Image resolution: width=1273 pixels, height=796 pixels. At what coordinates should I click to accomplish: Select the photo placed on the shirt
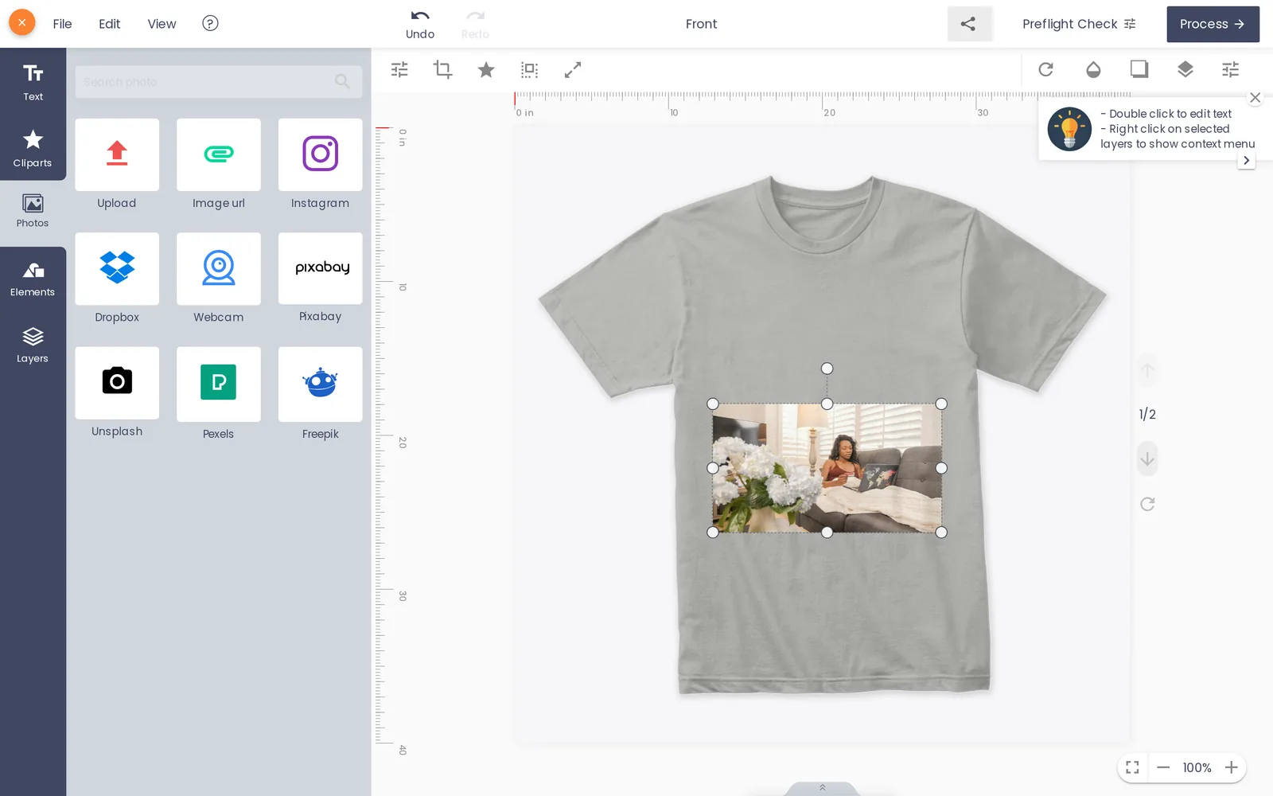pyautogui.click(x=827, y=468)
